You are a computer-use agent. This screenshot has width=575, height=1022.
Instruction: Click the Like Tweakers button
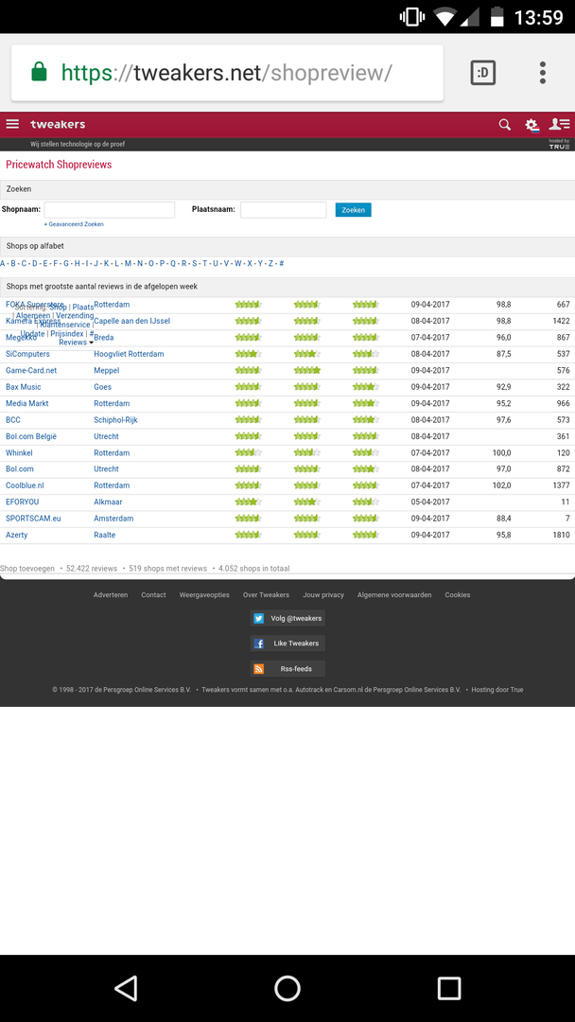click(x=287, y=643)
